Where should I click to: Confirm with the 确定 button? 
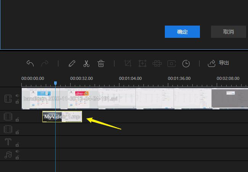point(182,32)
